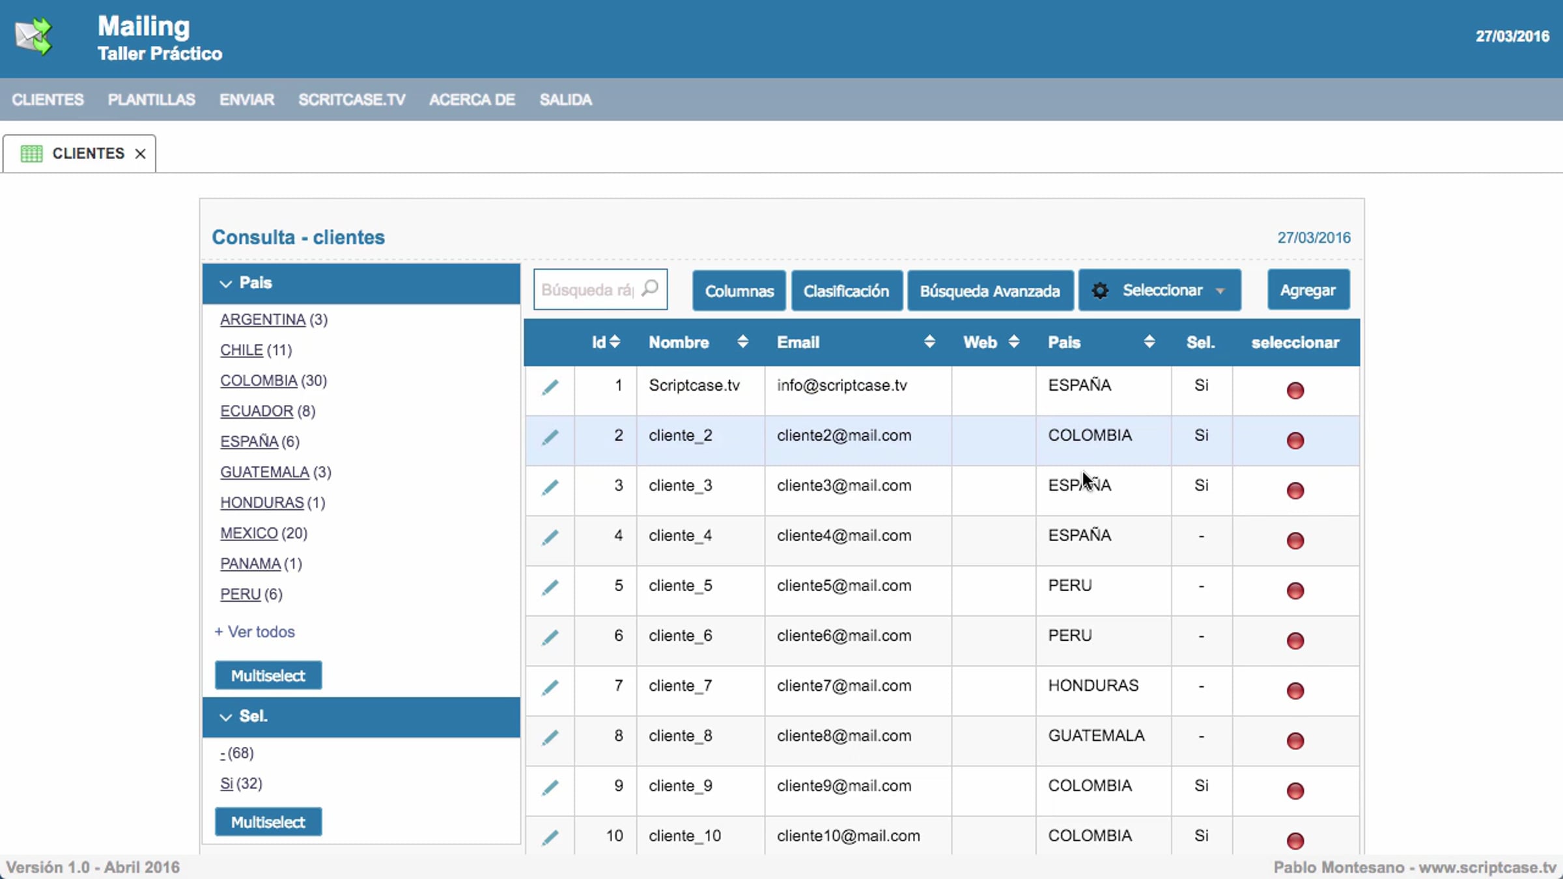The height and width of the screenshot is (879, 1563).
Task: Toggle the red select dot for cliente_4
Action: [x=1295, y=541]
